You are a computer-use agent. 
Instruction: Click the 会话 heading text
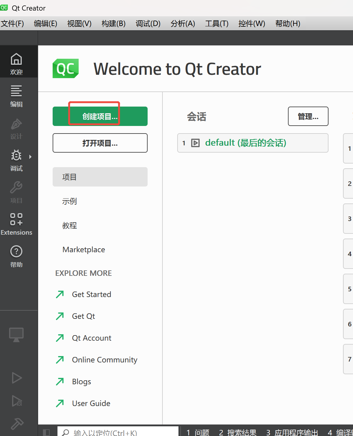click(197, 117)
